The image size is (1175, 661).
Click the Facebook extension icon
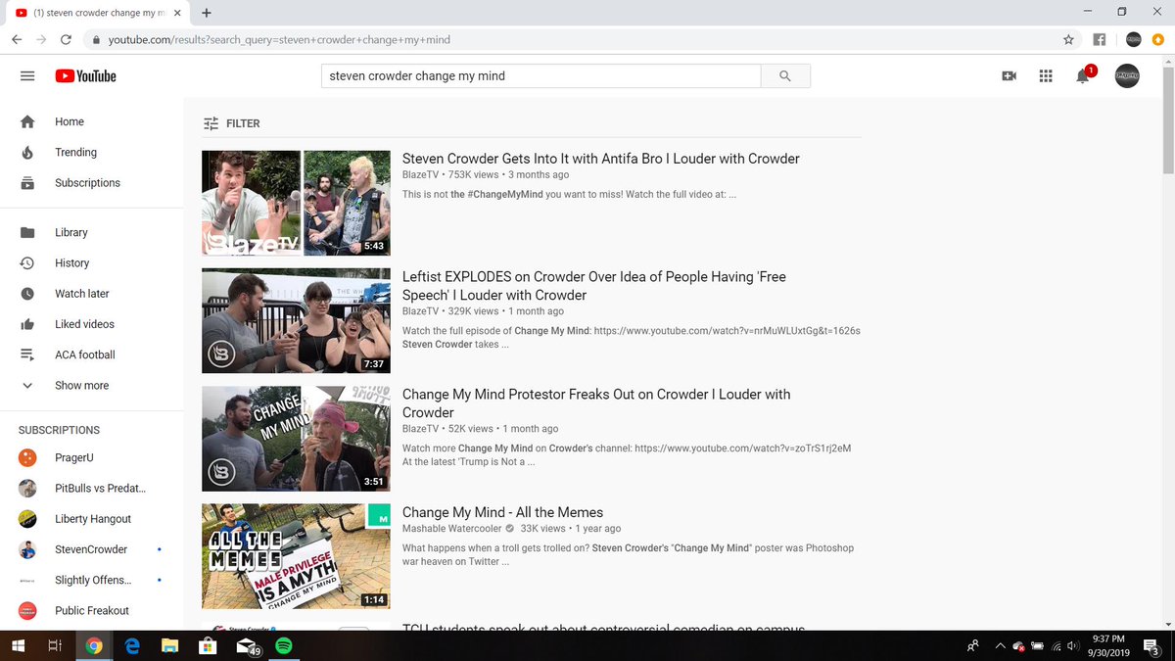(x=1100, y=40)
